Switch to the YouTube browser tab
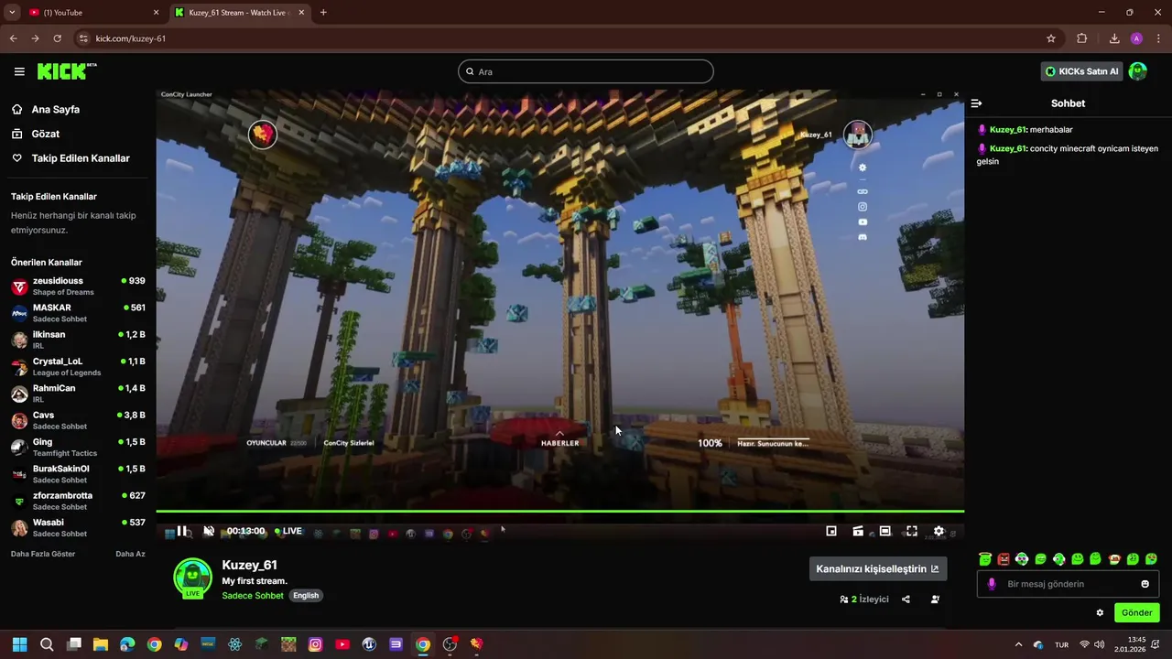 pos(94,13)
